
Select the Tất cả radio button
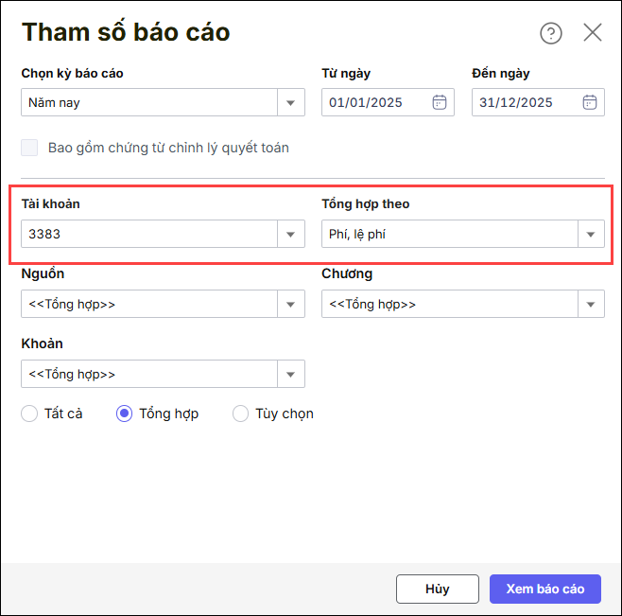[29, 414]
